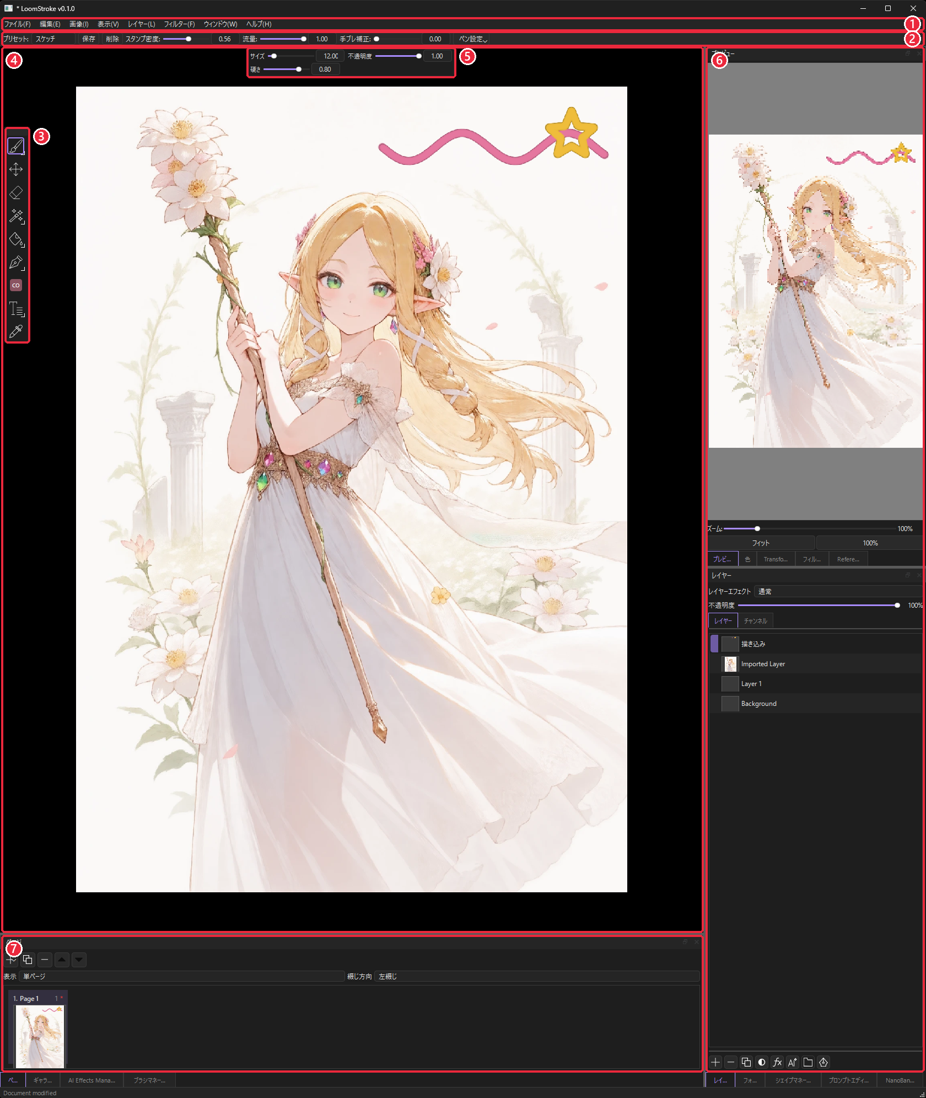The image size is (926, 1098).
Task: Open the 表示 単ページ dropdown
Action: click(182, 976)
